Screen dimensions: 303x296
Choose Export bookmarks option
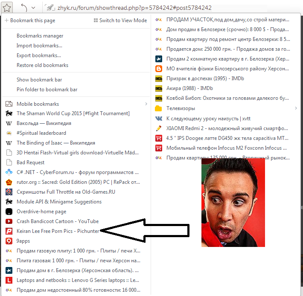tap(38, 55)
